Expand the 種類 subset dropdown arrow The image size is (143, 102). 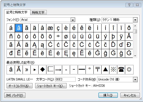pyautogui.click(x=135, y=20)
